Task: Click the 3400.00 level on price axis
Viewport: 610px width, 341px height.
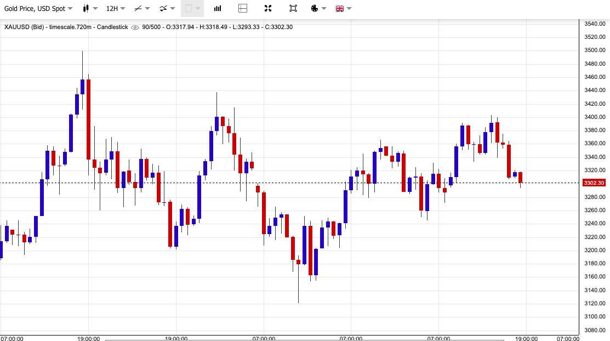Action: 594,117
